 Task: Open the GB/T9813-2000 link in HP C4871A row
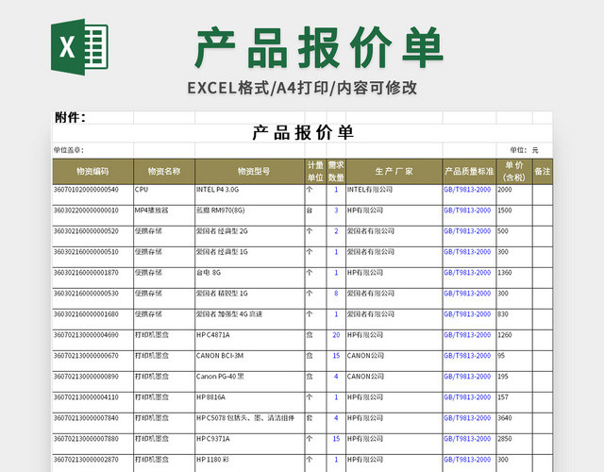pos(467,335)
